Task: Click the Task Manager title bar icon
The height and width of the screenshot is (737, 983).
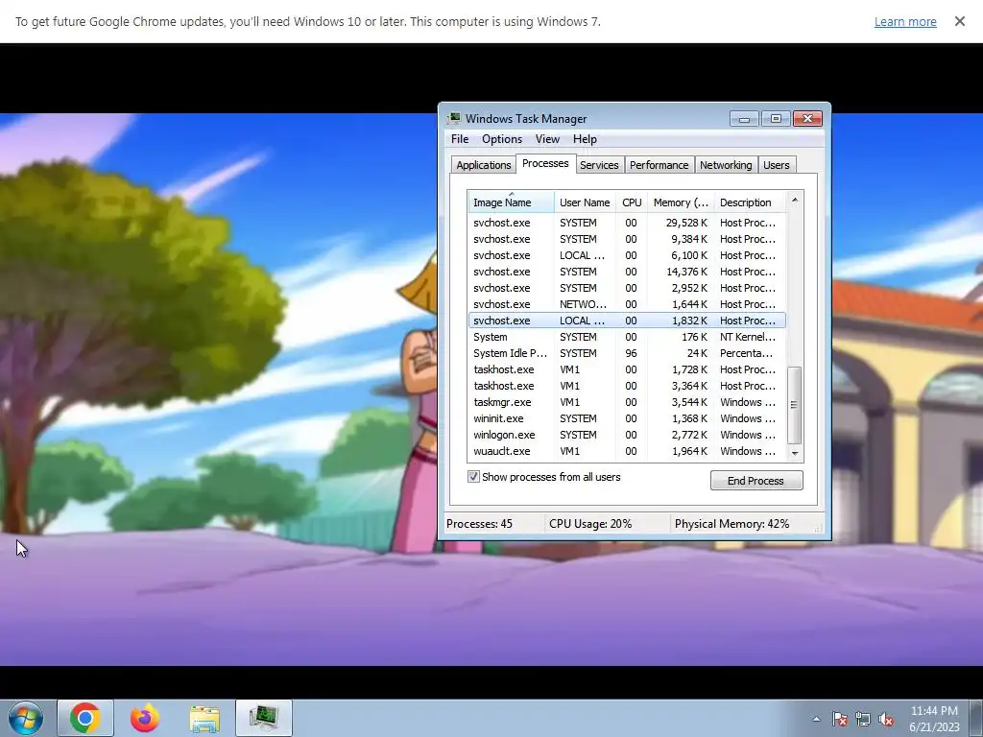Action: pyautogui.click(x=454, y=118)
